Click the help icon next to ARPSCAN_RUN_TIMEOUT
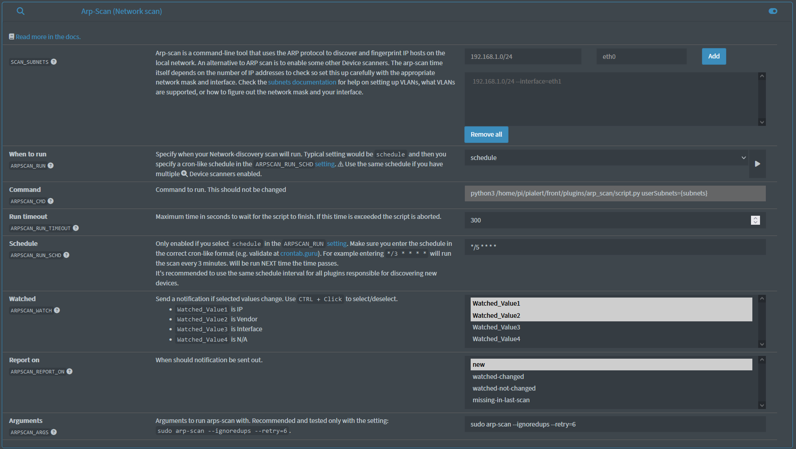Image resolution: width=796 pixels, height=449 pixels. click(76, 228)
